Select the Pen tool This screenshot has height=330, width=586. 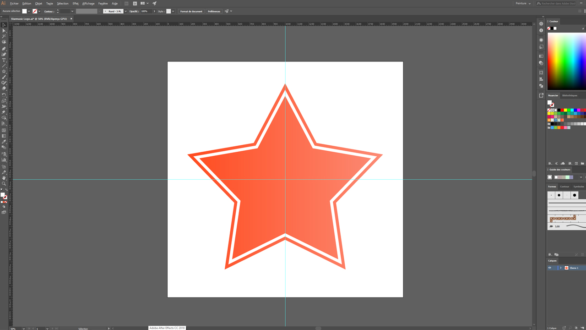(x=4, y=49)
